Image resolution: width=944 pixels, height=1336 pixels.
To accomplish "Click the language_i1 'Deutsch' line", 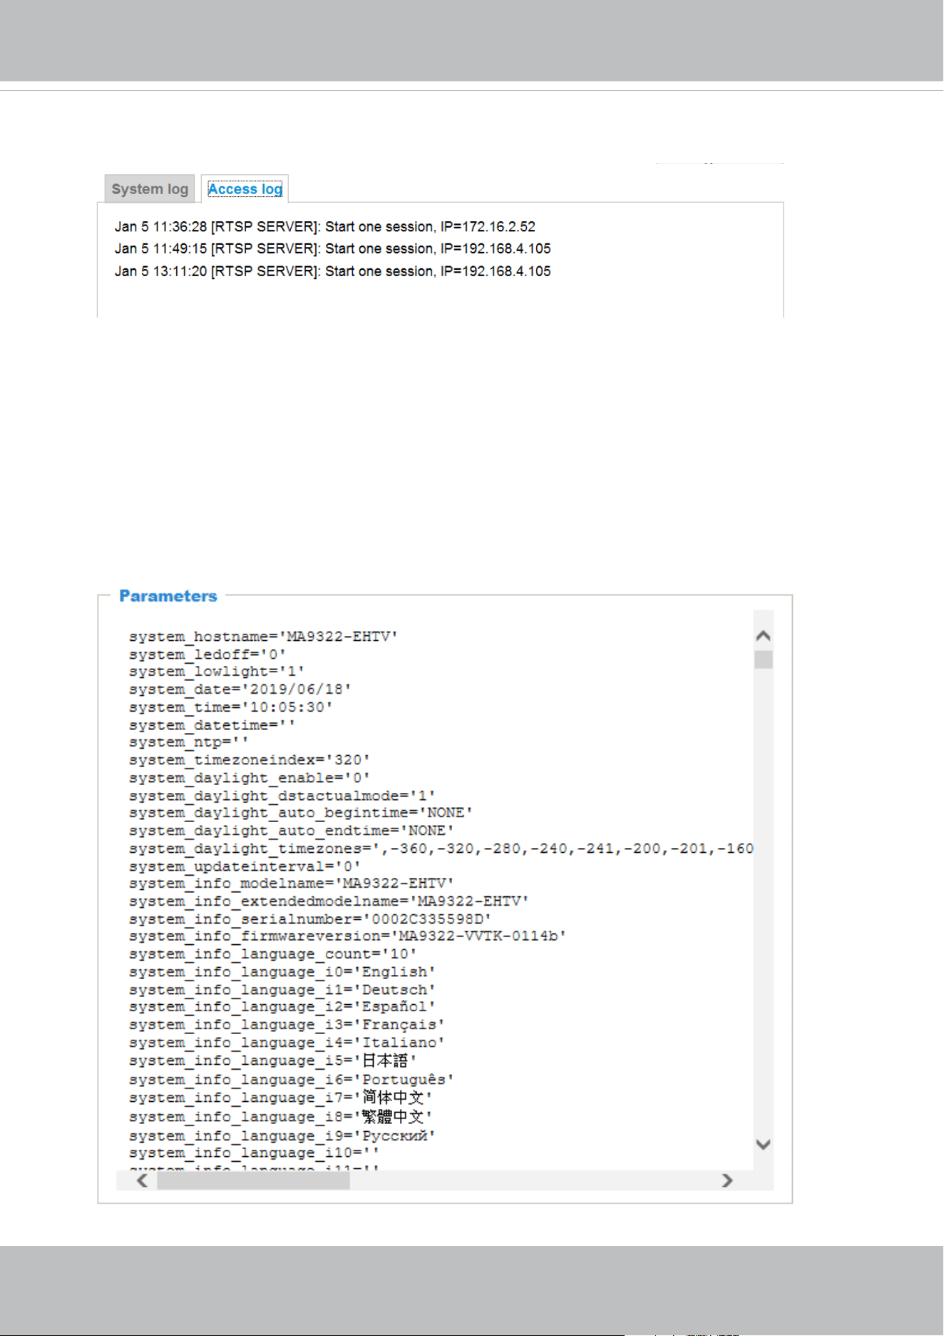I will 282,990.
